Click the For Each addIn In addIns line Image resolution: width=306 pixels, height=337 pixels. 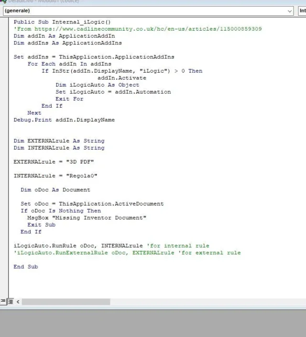coord(69,64)
